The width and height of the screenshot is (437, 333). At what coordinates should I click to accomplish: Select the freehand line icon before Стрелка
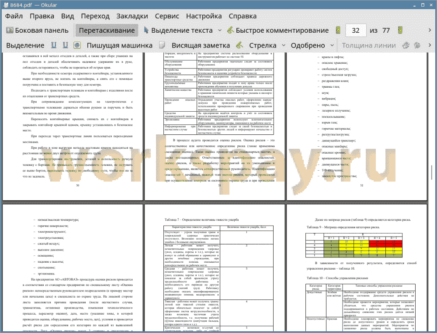pos(239,45)
